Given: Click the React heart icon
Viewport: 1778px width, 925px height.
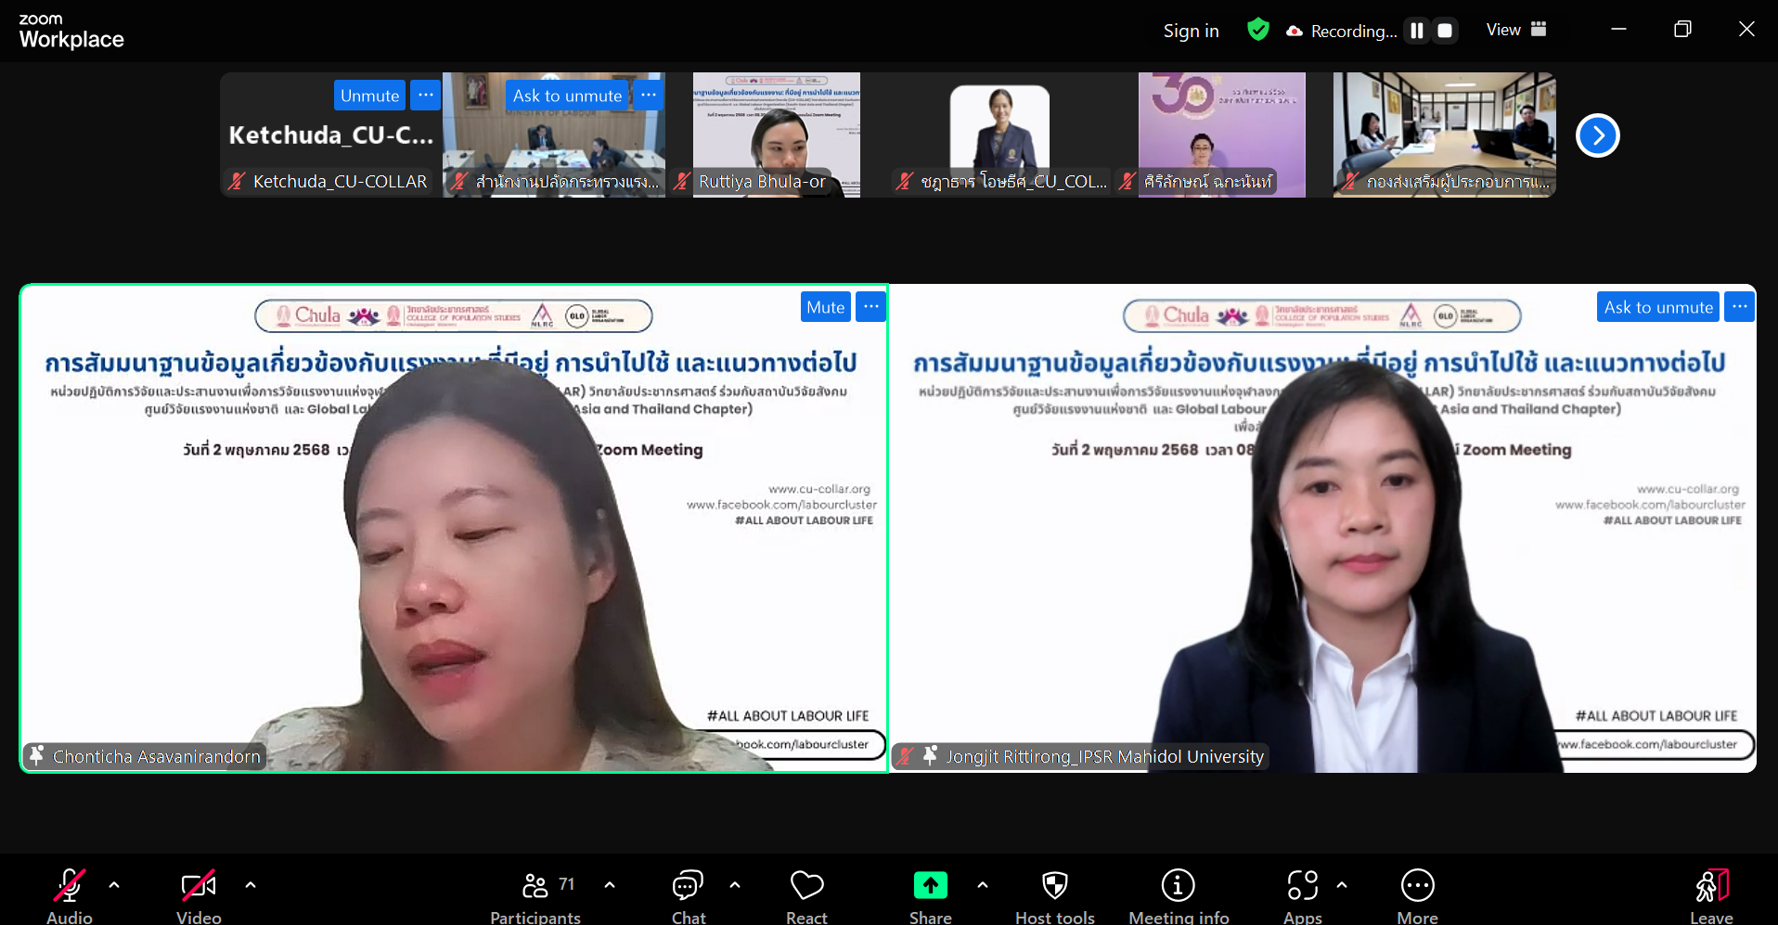Looking at the screenshot, I should pos(806,887).
